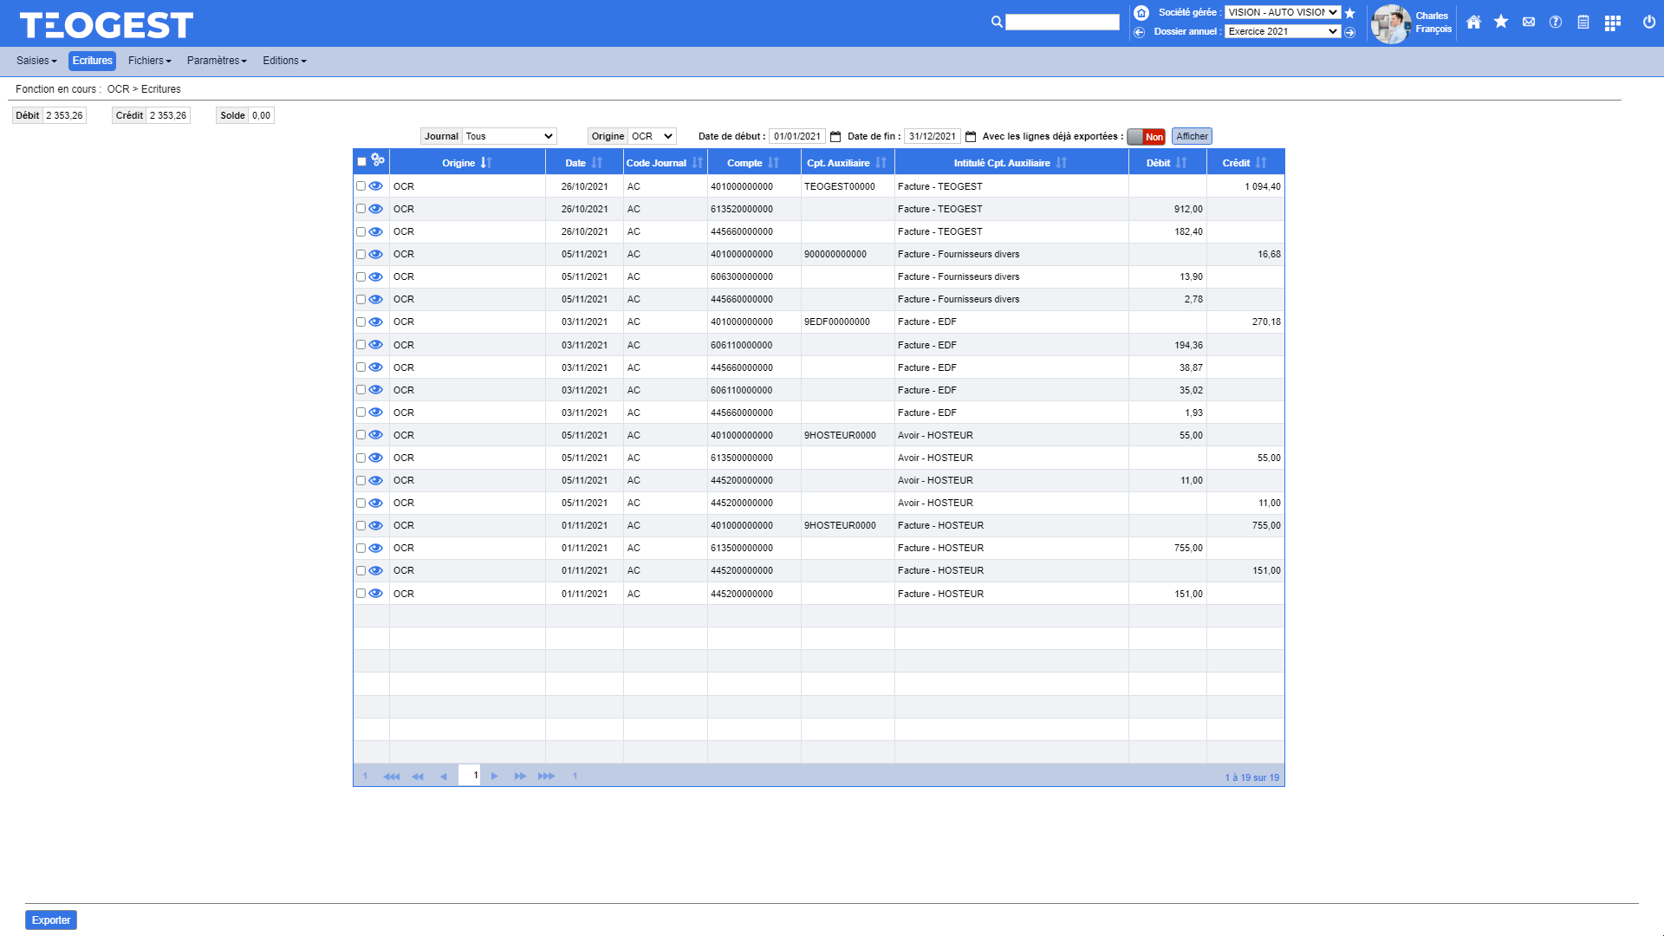Image resolution: width=1664 pixels, height=936 pixels.
Task: Change the 'Dossier annuel' exercise year dropdown
Action: click(x=1282, y=31)
